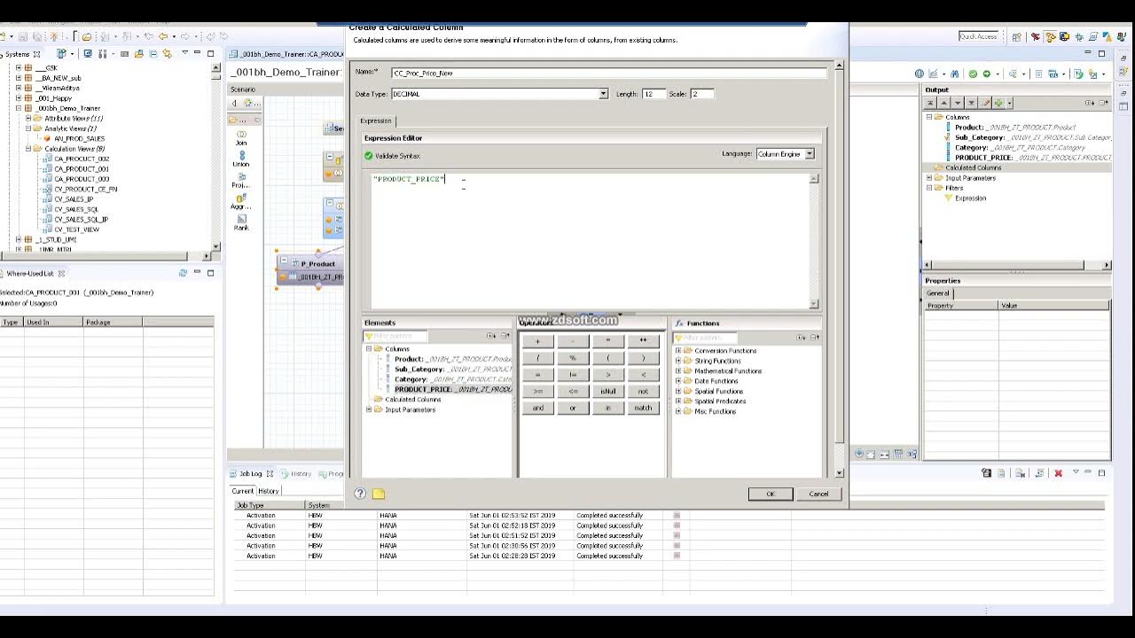Insert the not-equal operator
This screenshot has width=1135, height=638.
click(573, 374)
